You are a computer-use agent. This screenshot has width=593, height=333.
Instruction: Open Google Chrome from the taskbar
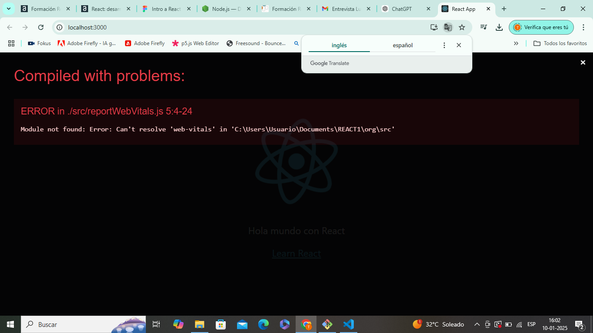click(306, 324)
